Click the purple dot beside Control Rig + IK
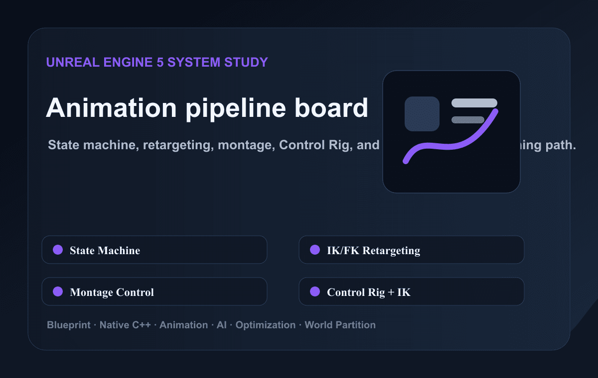Screen dimensions: 598x378 tap(315, 291)
